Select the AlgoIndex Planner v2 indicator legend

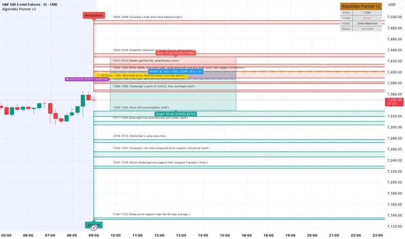(19, 9)
